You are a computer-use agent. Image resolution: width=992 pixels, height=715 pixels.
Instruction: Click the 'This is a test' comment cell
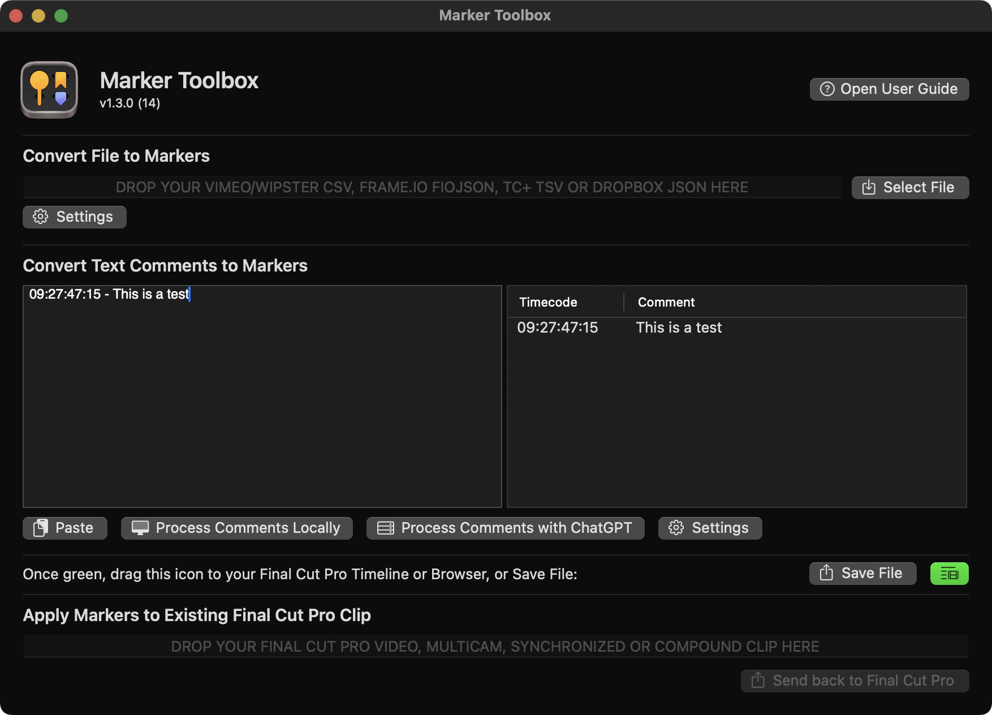point(679,328)
